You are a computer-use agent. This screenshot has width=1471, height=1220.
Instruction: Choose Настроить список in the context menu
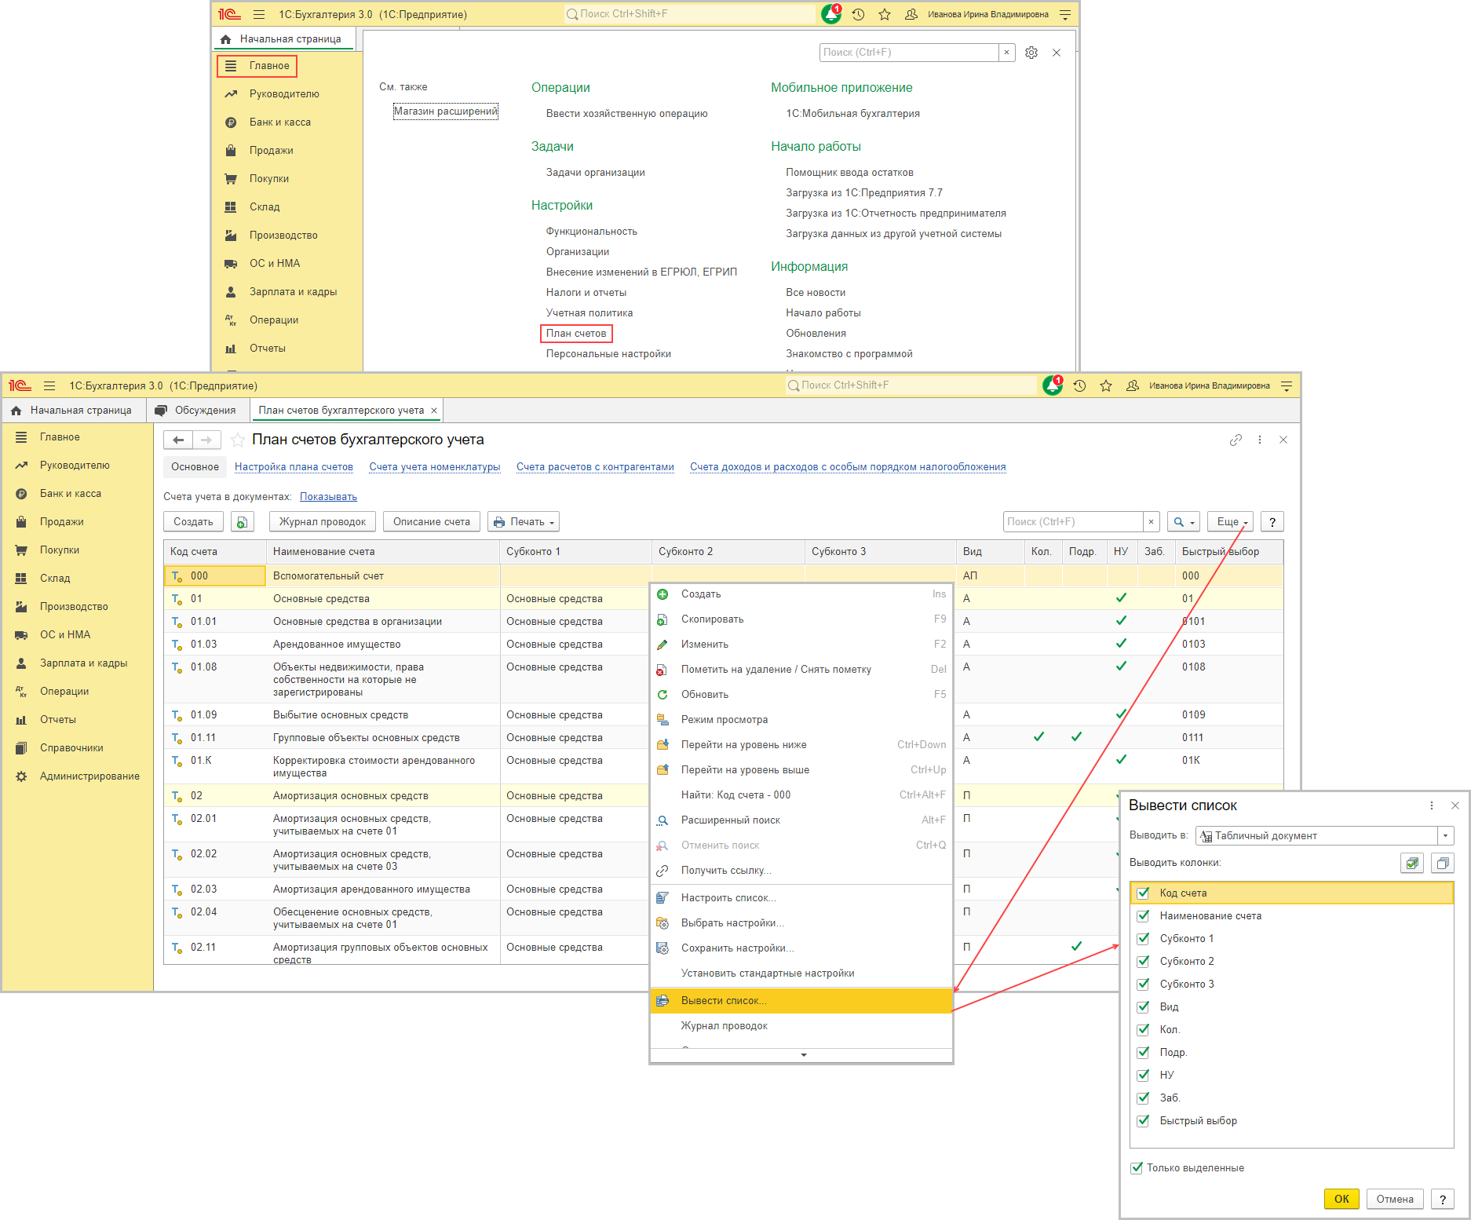pyautogui.click(x=801, y=898)
